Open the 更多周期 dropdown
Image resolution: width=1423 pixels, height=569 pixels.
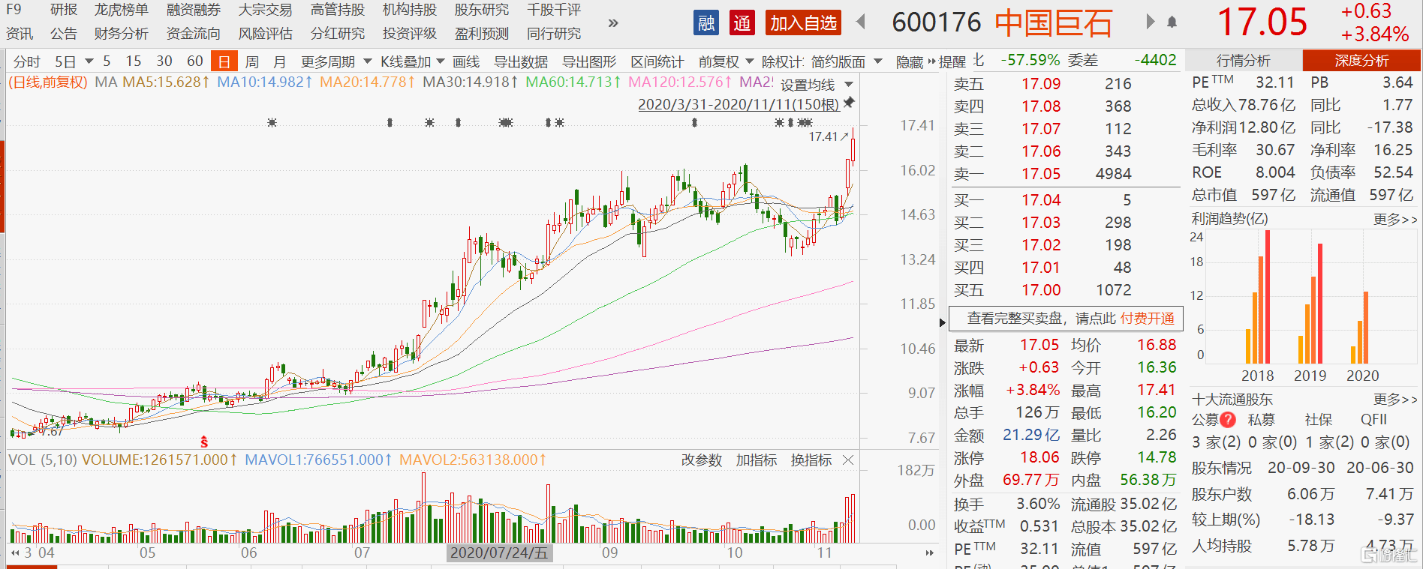point(335,61)
